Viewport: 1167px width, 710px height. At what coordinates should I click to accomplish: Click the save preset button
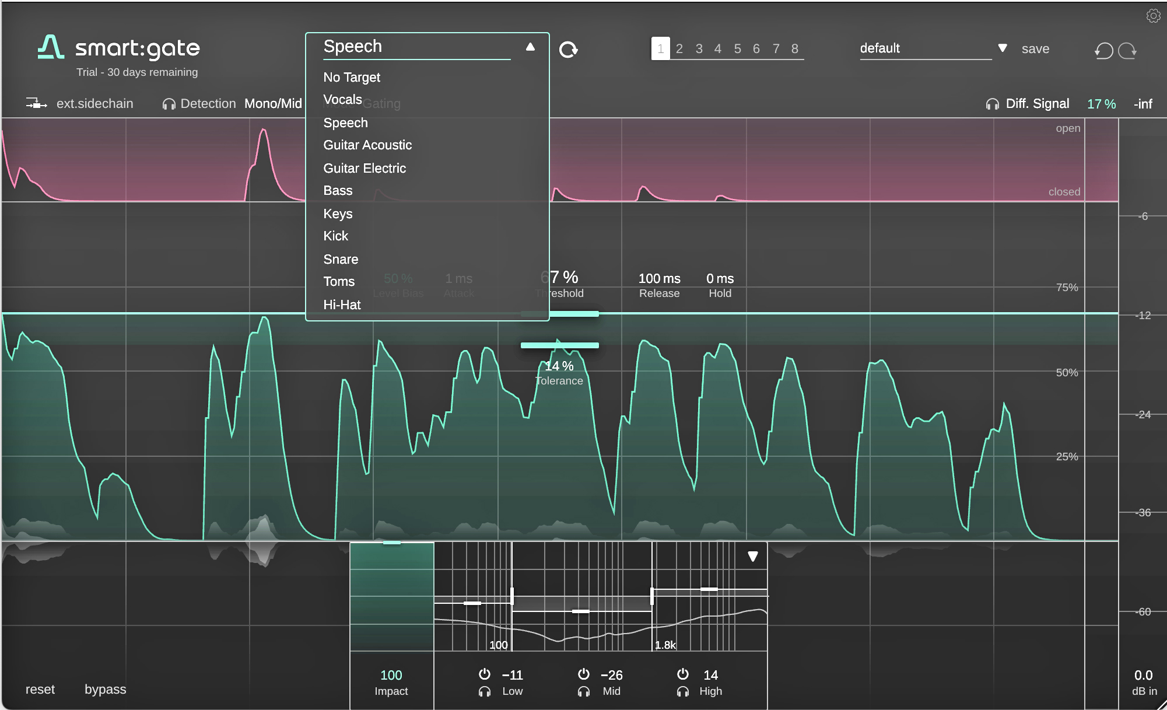point(1035,49)
